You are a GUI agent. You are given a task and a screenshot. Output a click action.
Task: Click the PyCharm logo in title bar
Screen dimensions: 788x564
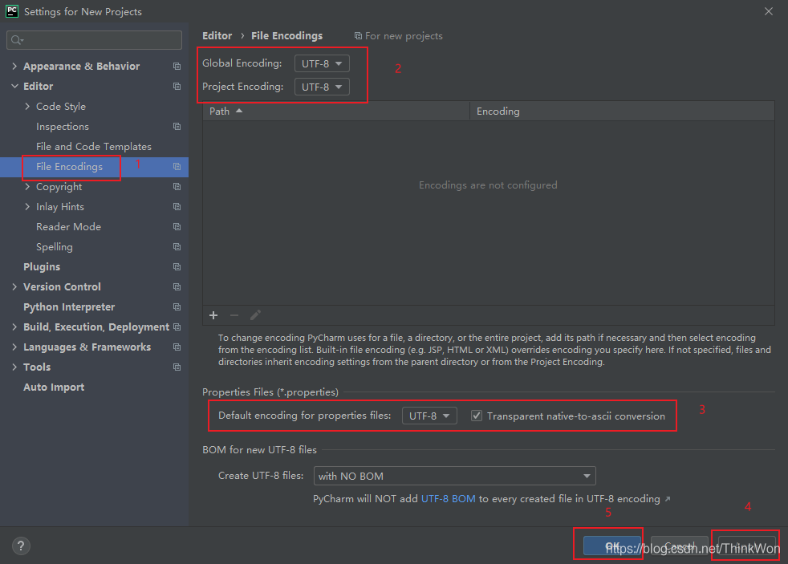(12, 11)
